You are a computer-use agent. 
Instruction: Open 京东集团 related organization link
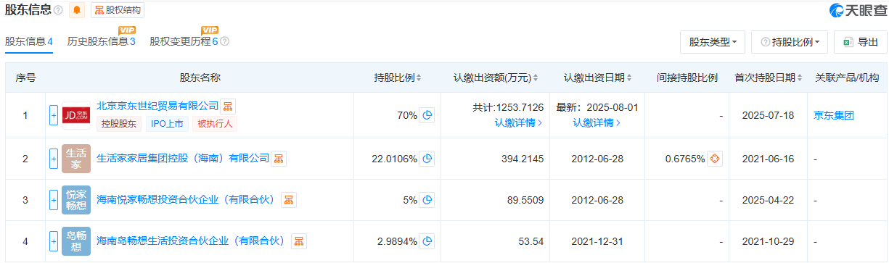click(834, 115)
